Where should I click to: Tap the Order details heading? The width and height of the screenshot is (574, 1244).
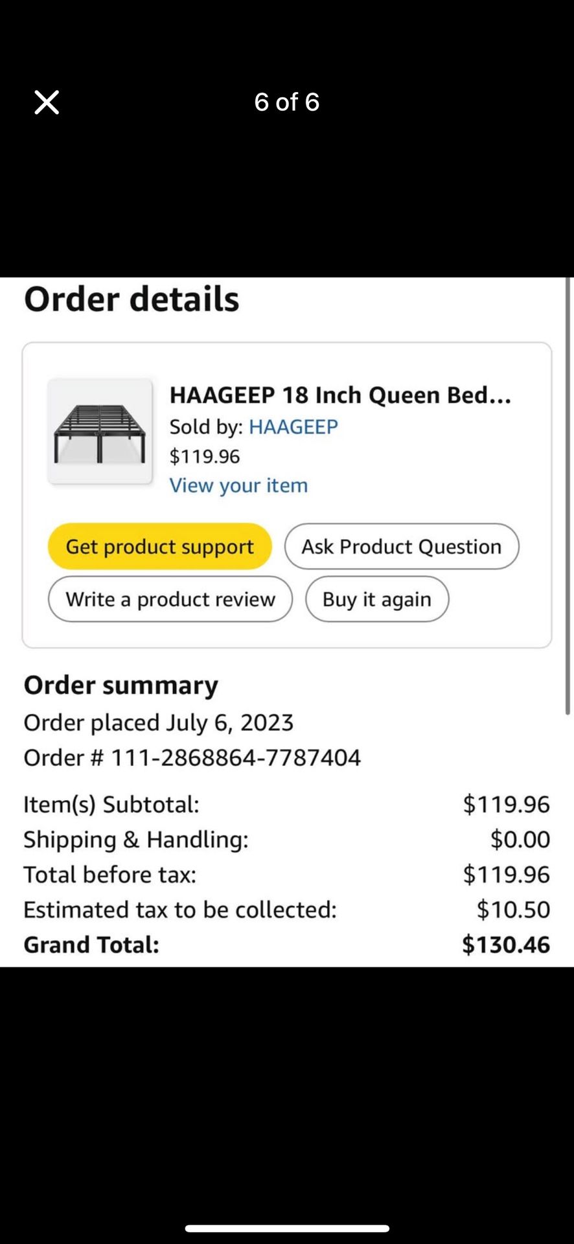(132, 299)
